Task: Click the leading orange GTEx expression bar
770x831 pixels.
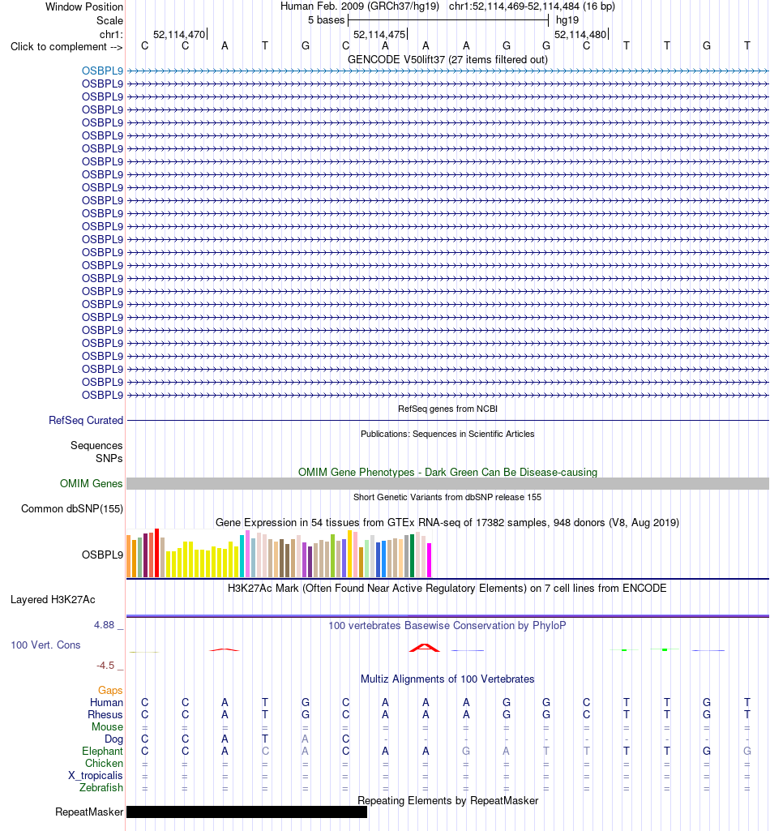Action: coord(128,556)
